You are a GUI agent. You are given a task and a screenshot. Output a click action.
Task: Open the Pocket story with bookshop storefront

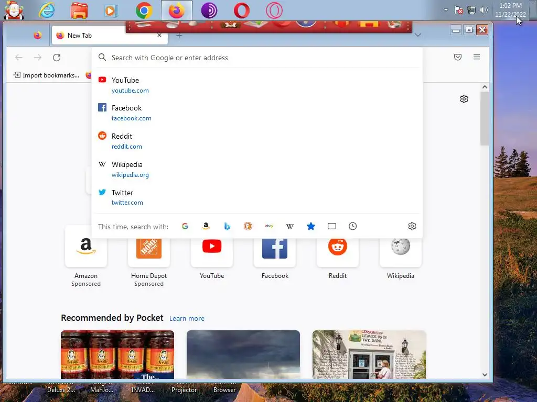(x=369, y=354)
